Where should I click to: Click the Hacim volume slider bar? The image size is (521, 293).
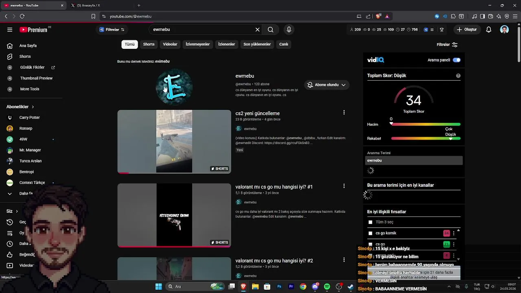426,124
